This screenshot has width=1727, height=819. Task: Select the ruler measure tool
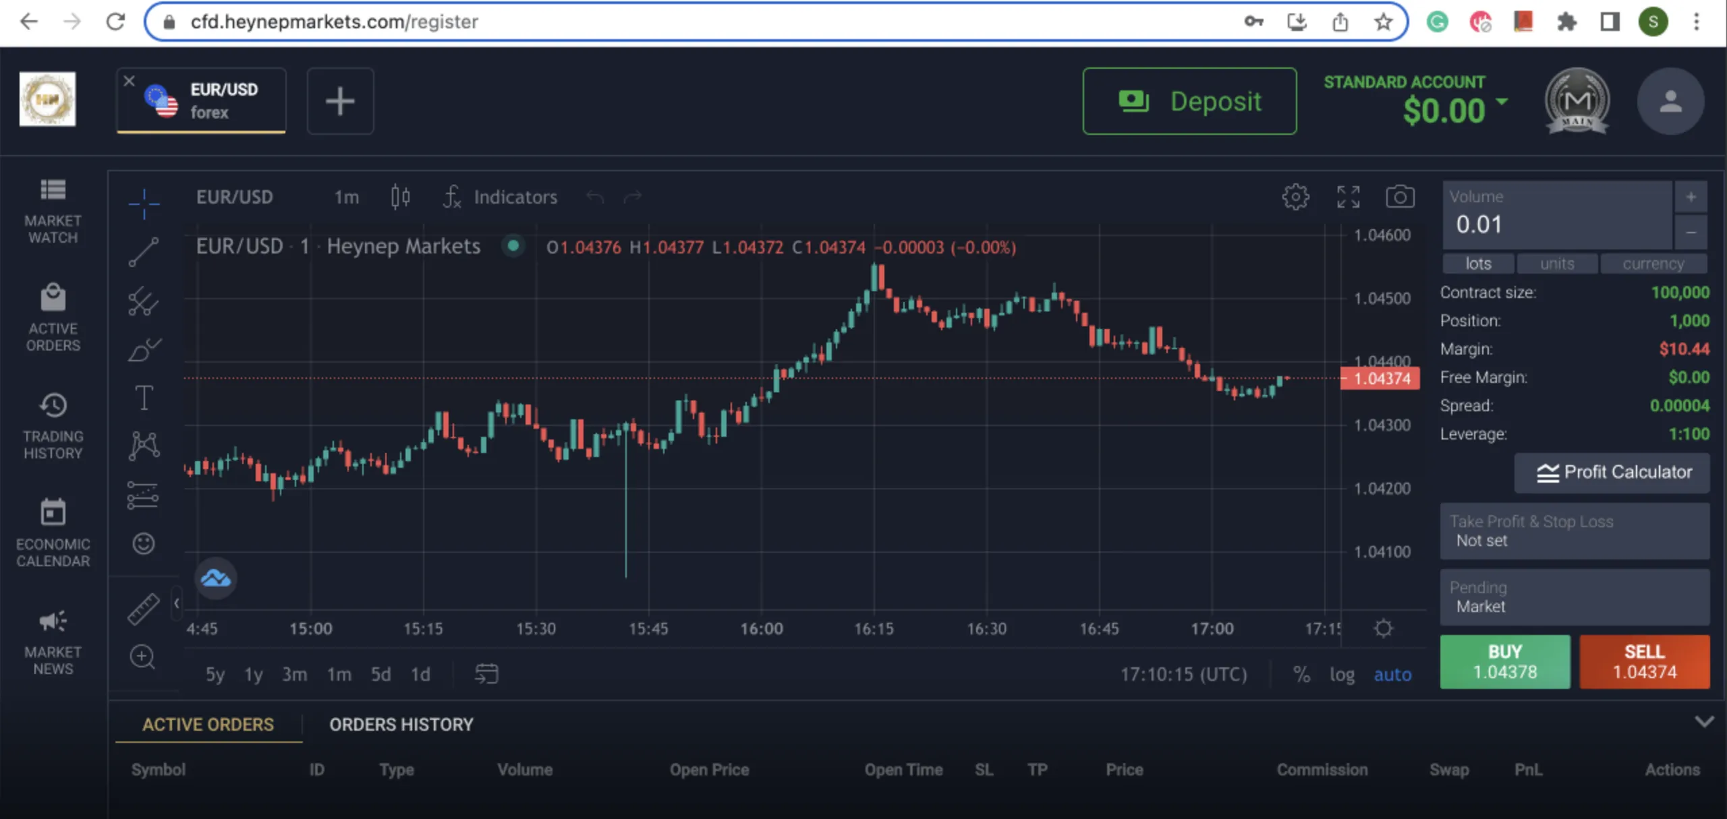[x=144, y=609]
